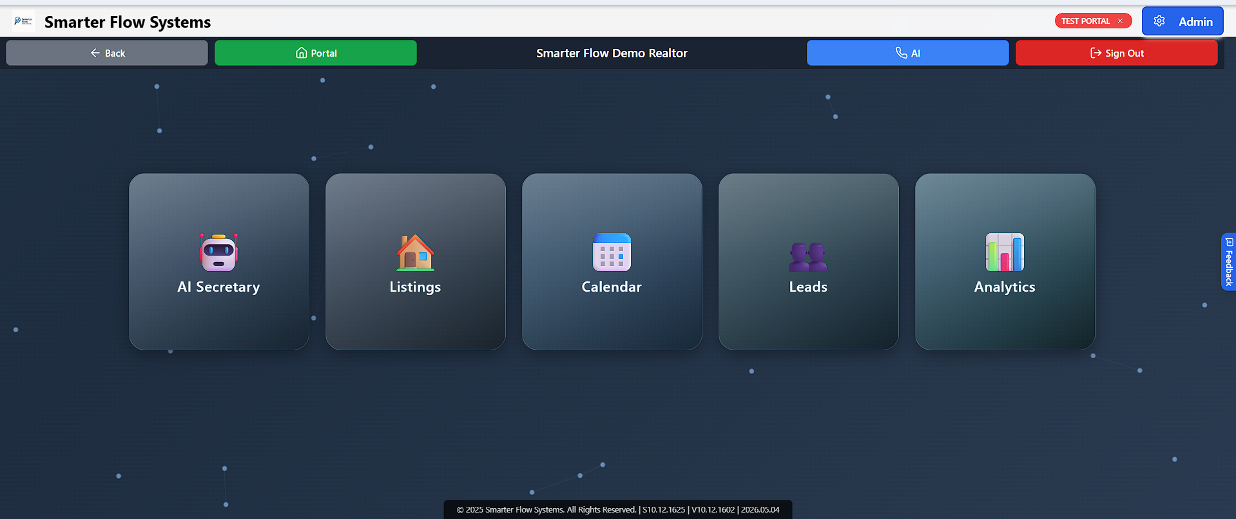Select the Analytics card label

click(x=1005, y=287)
